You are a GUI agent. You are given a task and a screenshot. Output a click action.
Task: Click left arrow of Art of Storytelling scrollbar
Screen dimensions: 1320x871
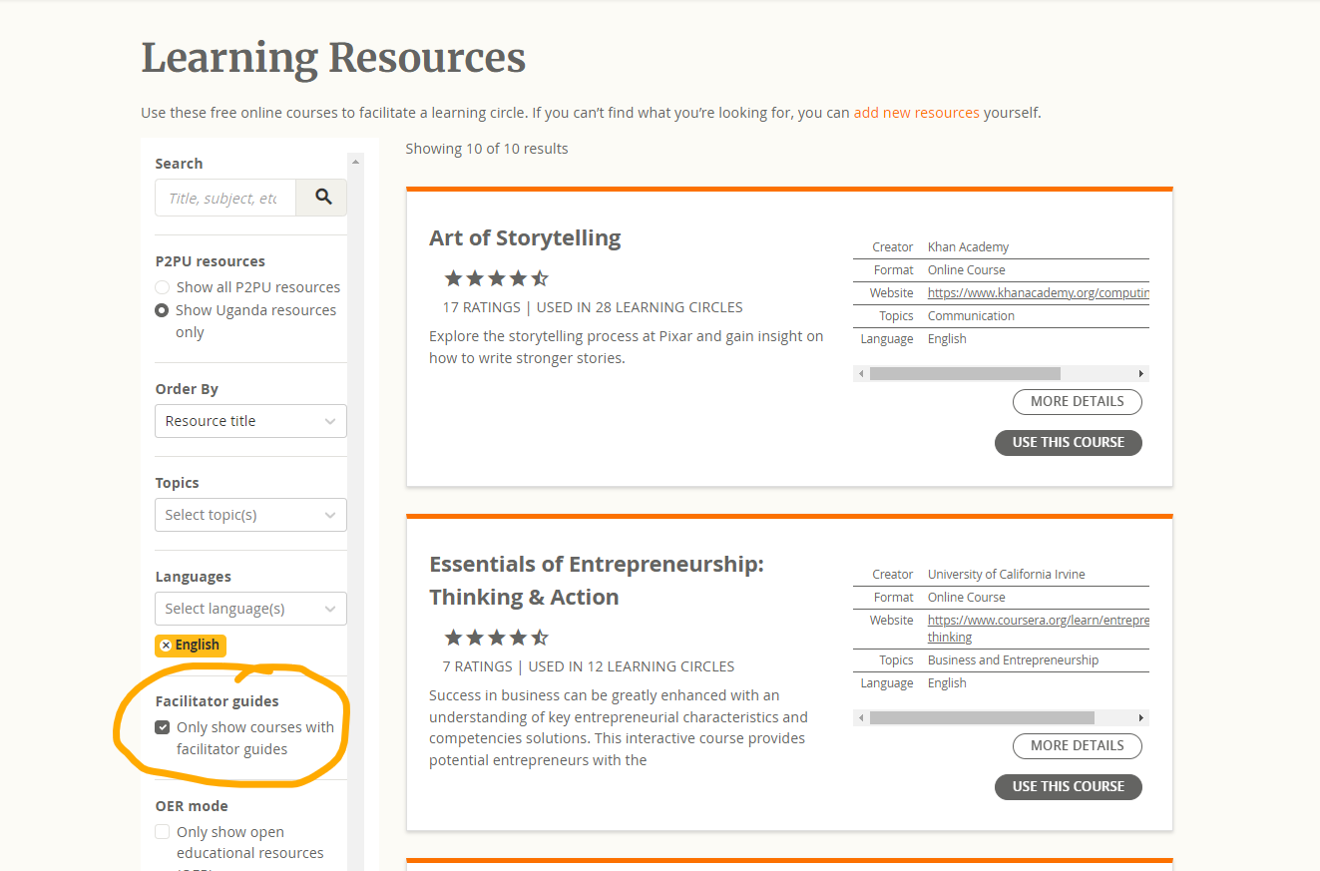coord(861,373)
